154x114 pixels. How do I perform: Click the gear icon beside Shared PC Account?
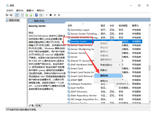pyautogui.click(x=69, y=61)
